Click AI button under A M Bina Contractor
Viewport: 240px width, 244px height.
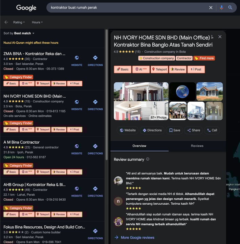click(x=27, y=172)
